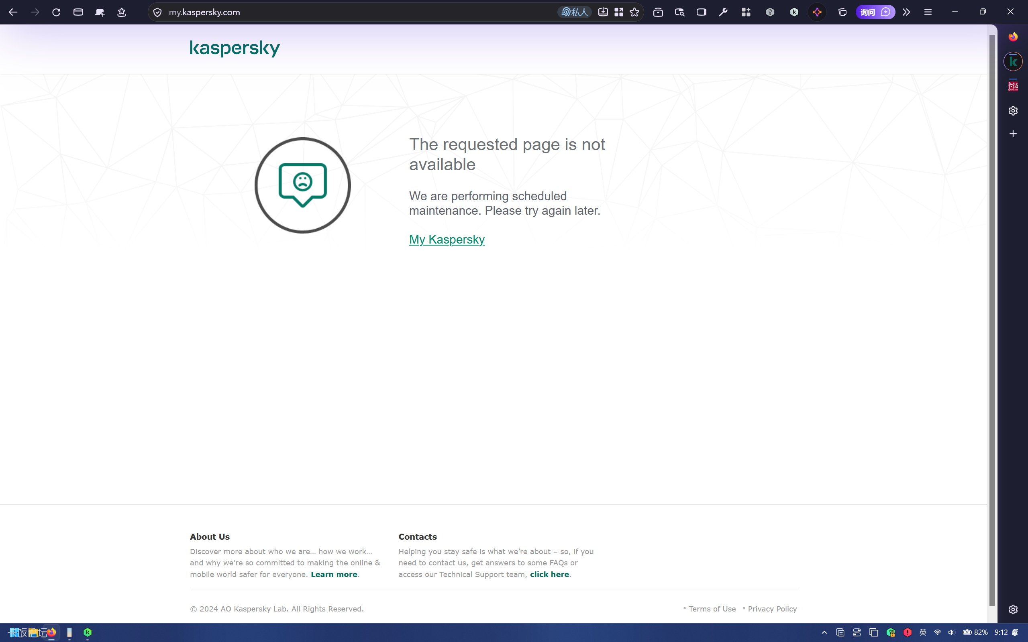Reload the current page
The width and height of the screenshot is (1028, 642).
tap(56, 12)
